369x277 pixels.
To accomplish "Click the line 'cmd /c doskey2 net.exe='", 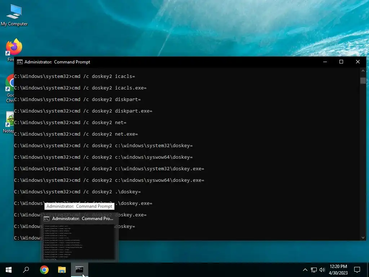I will point(105,134).
